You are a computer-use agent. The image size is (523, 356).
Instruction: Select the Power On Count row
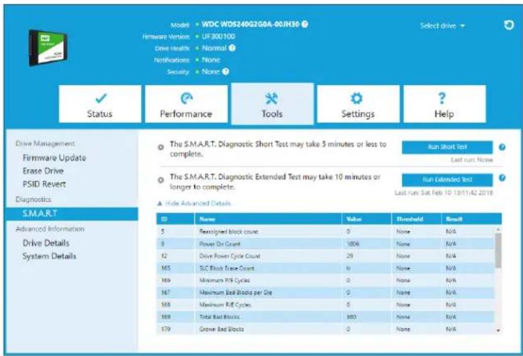pyautogui.click(x=326, y=244)
